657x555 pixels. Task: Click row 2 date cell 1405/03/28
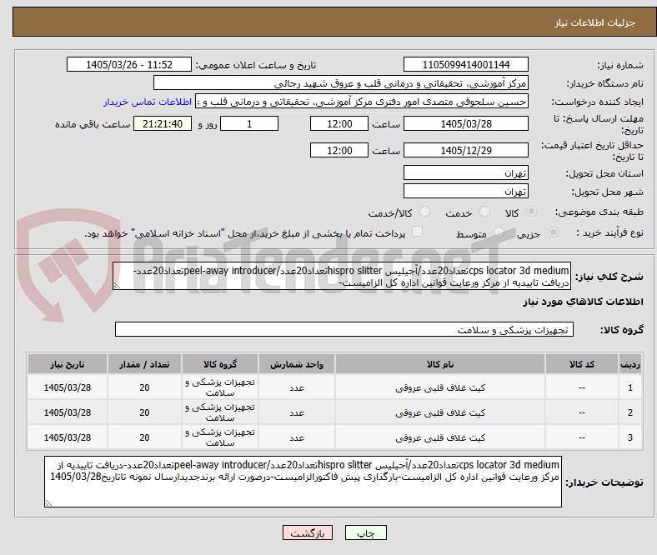[x=68, y=412]
